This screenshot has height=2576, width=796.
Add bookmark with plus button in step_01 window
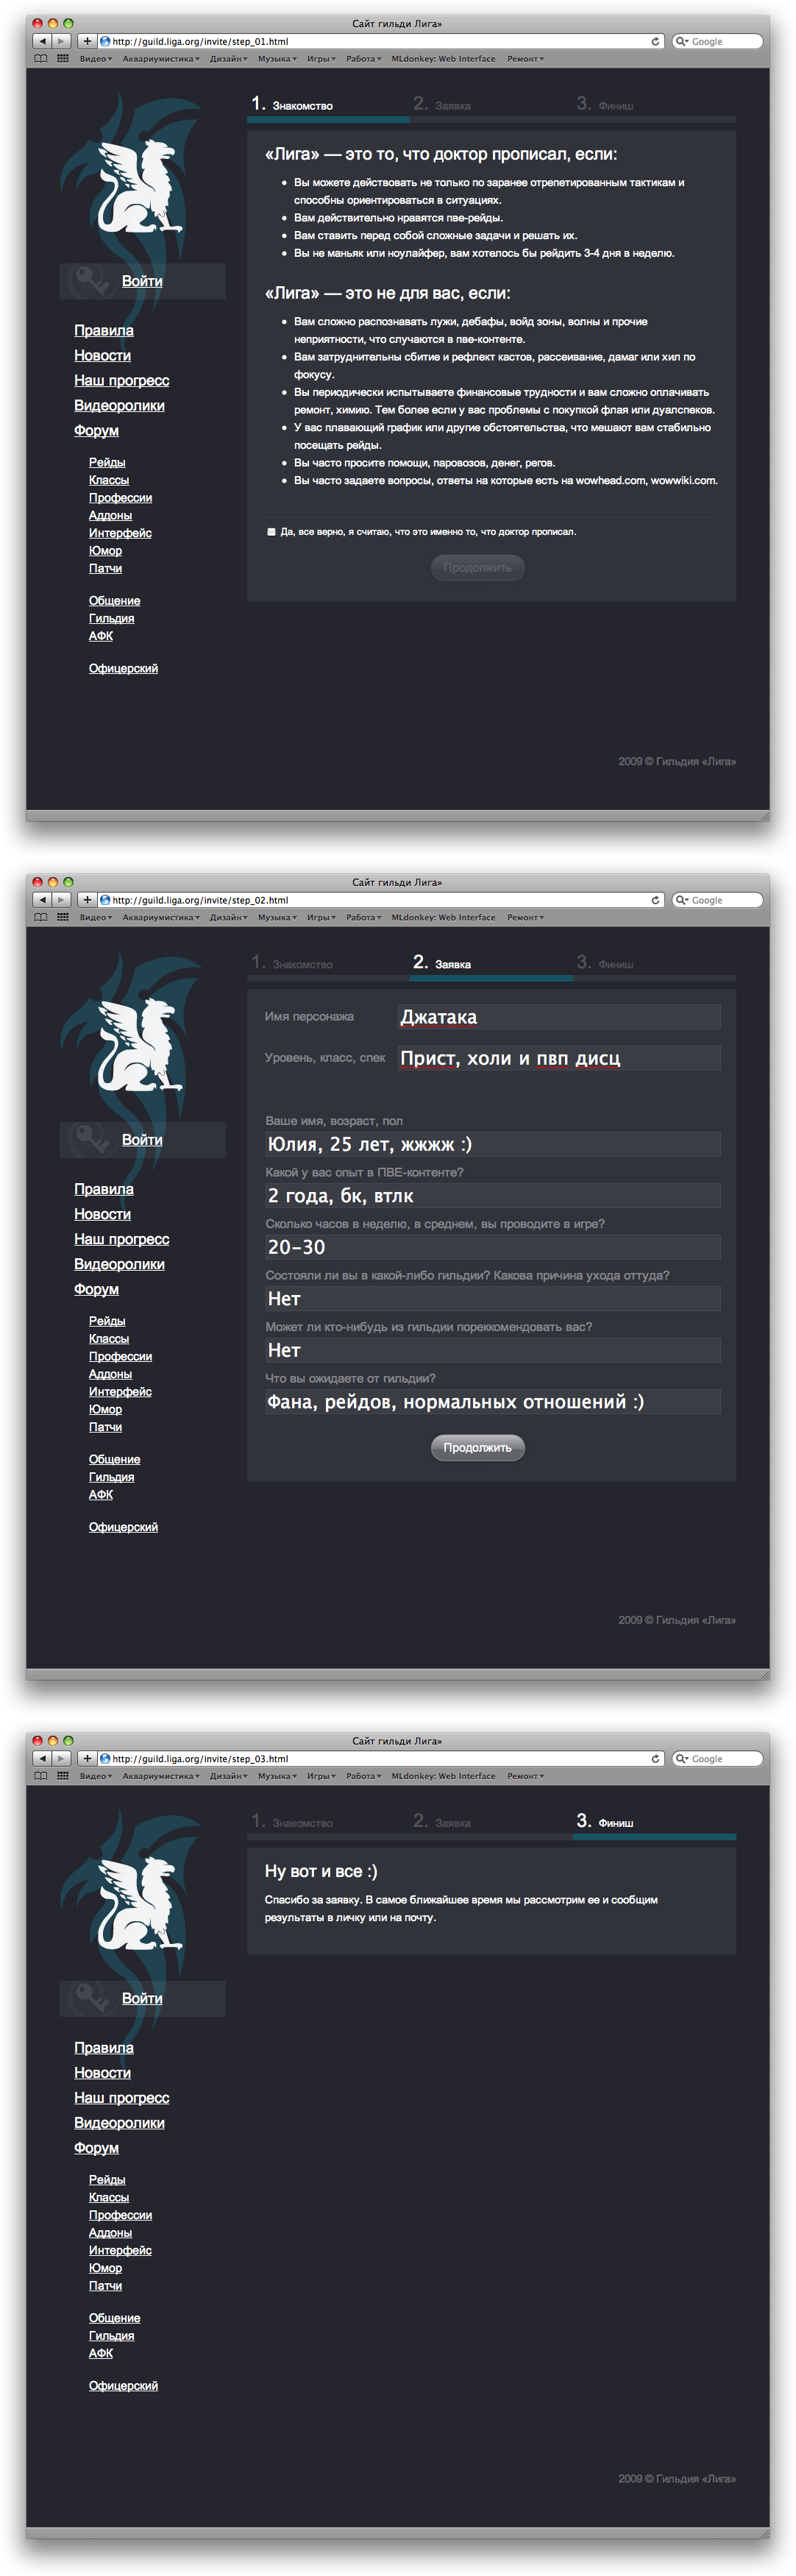click(87, 41)
